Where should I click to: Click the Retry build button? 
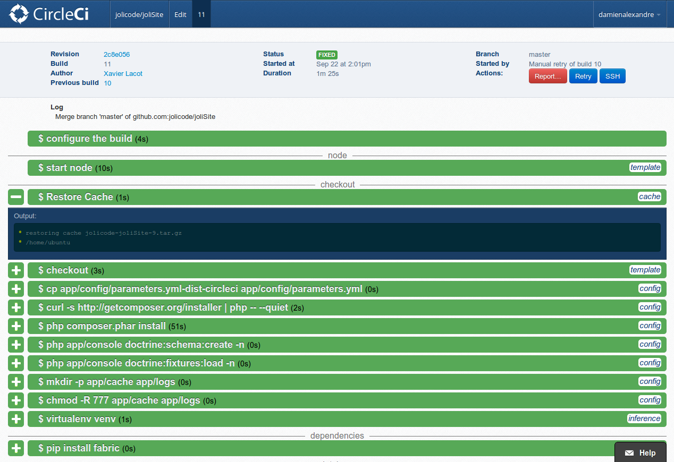coord(583,76)
